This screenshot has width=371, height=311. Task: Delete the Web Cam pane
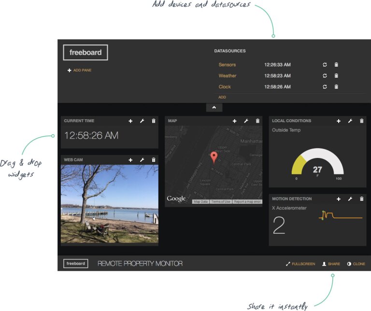[x=154, y=160]
